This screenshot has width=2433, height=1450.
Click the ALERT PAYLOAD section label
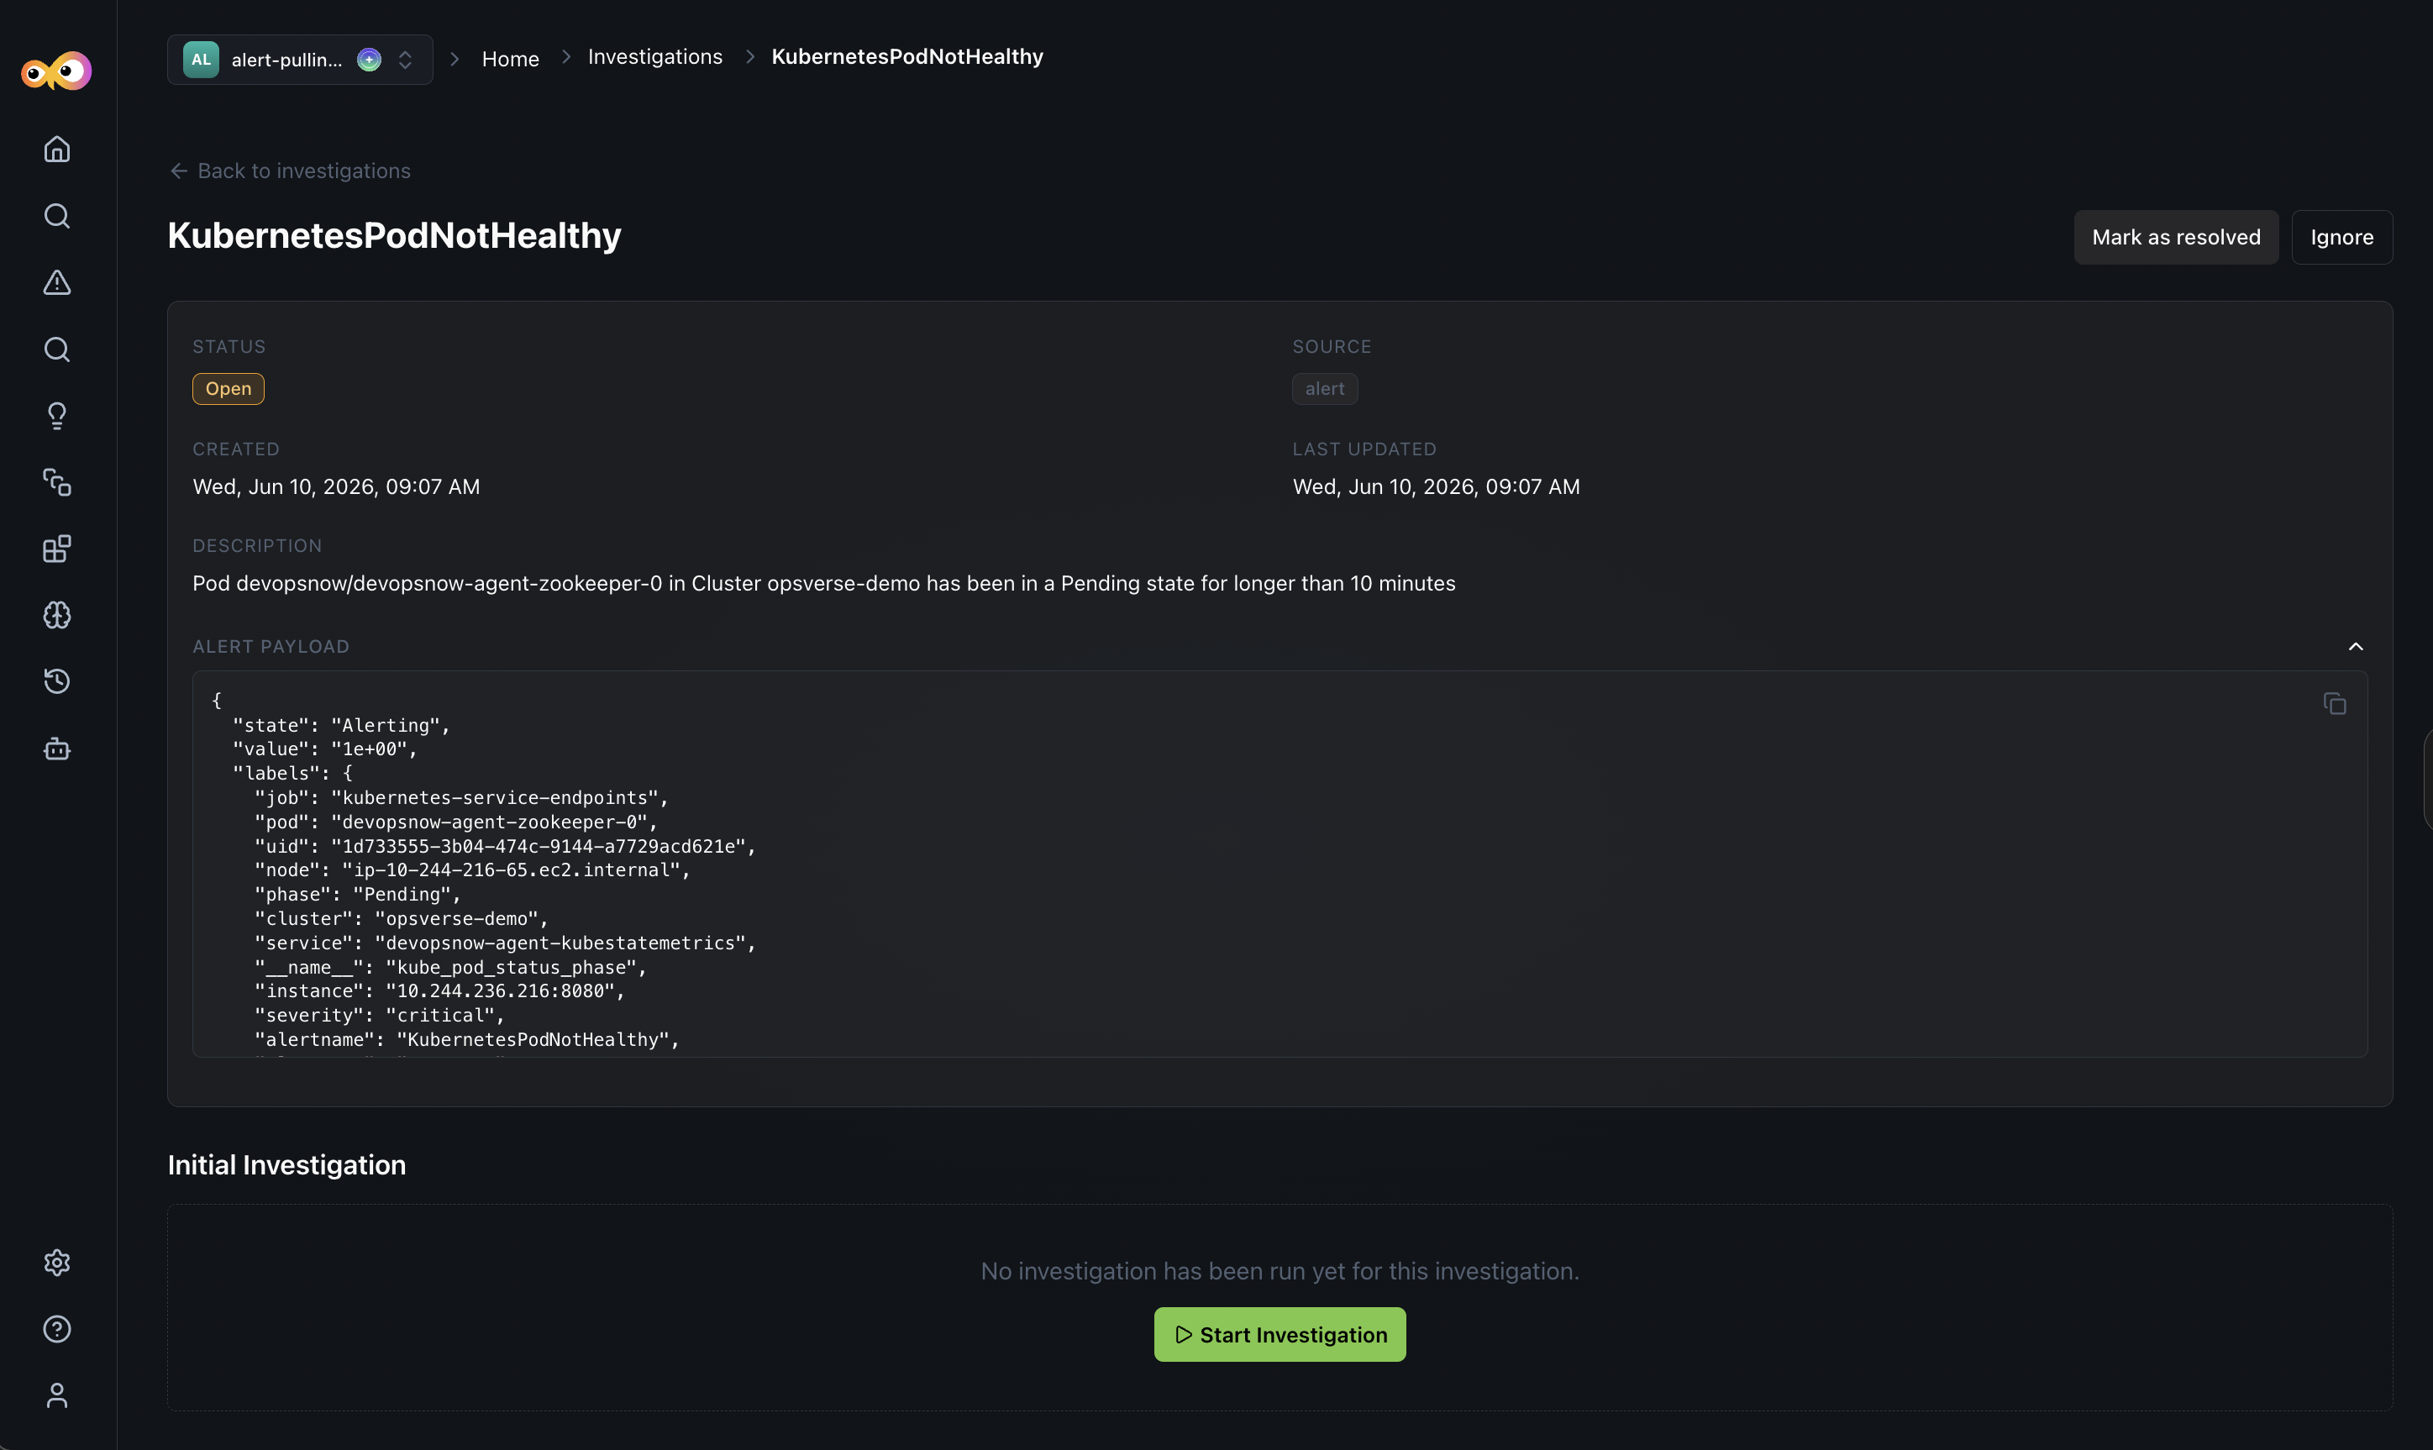271,647
